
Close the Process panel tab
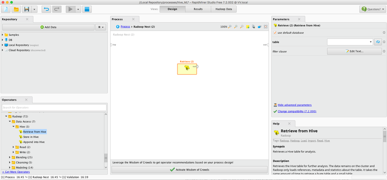(x=133, y=19)
